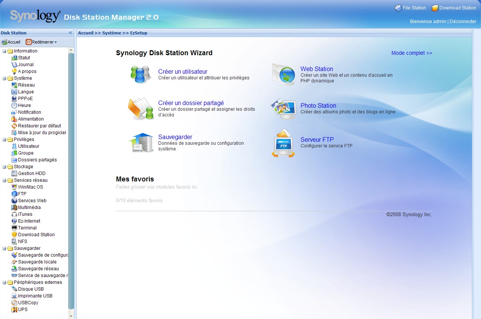Collapse the Système tree folder

pos(5,78)
